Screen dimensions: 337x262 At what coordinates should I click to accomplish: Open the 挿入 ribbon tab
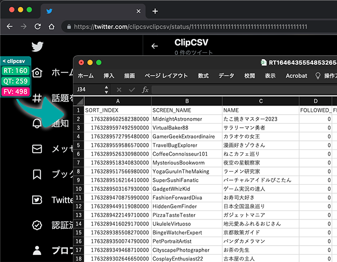tap(109, 76)
